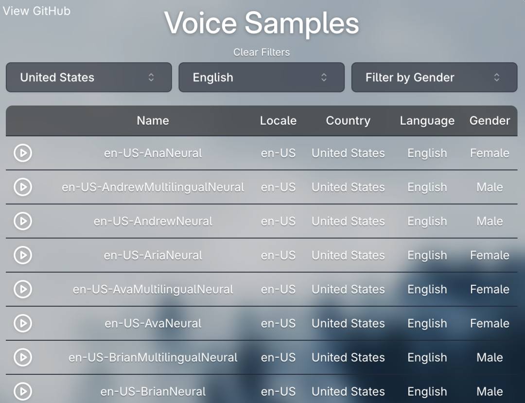
Task: Play the en-US-BrianMultilingualNeural sample
Action: pos(22,357)
